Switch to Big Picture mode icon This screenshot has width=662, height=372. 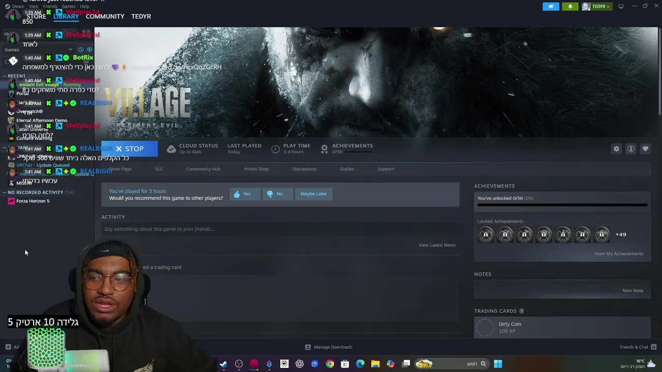coord(621,6)
